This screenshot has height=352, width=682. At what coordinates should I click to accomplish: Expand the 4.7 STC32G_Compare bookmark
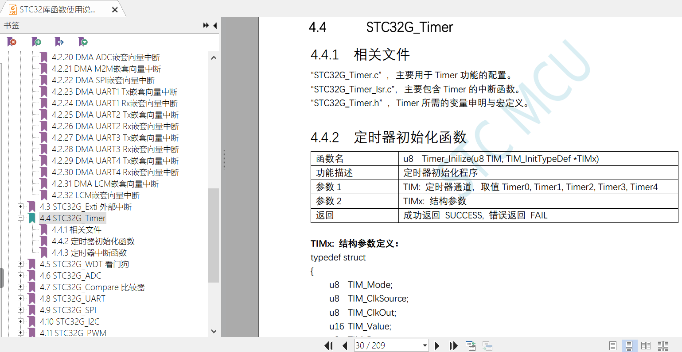[x=20, y=287]
